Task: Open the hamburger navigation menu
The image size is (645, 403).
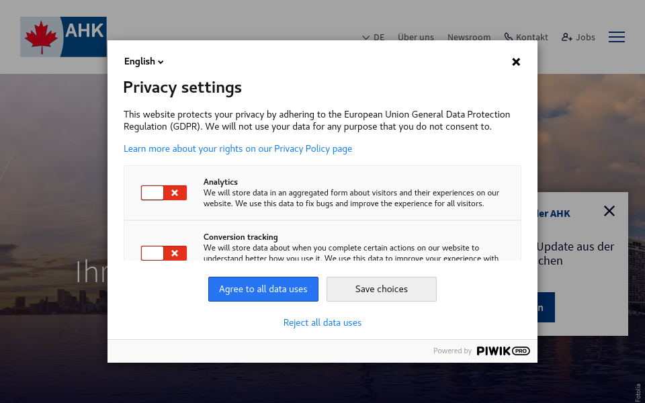Action: point(616,37)
